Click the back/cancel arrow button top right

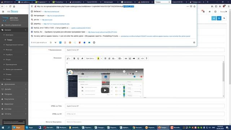coord(224,18)
